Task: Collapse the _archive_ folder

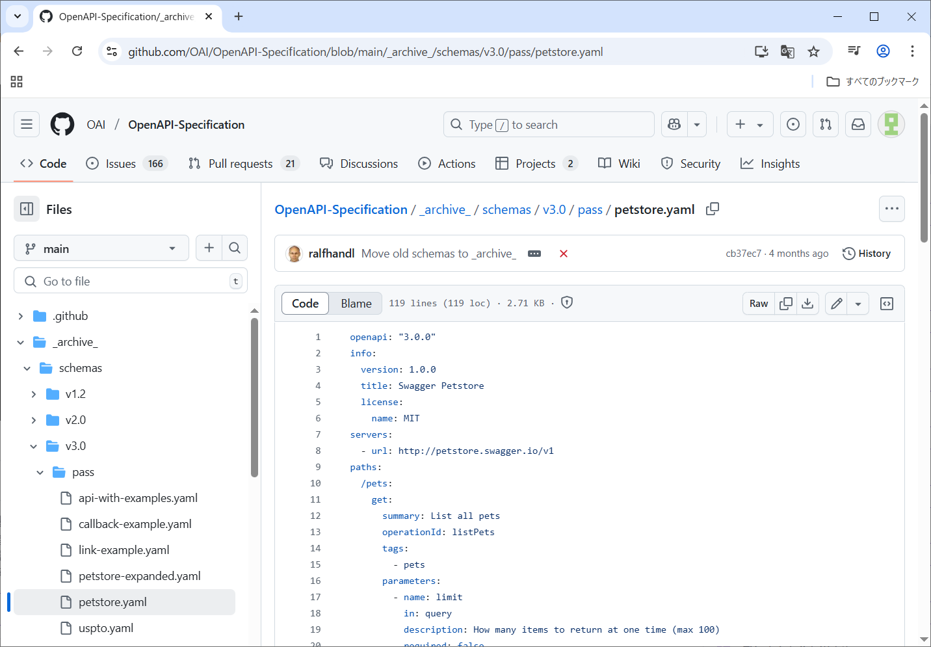Action: 21,342
